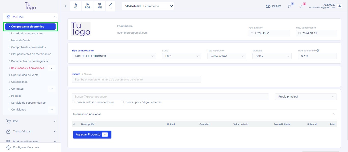348x152 pixels.
Task: Open the Moneda Soles dropdown
Action: [272, 56]
